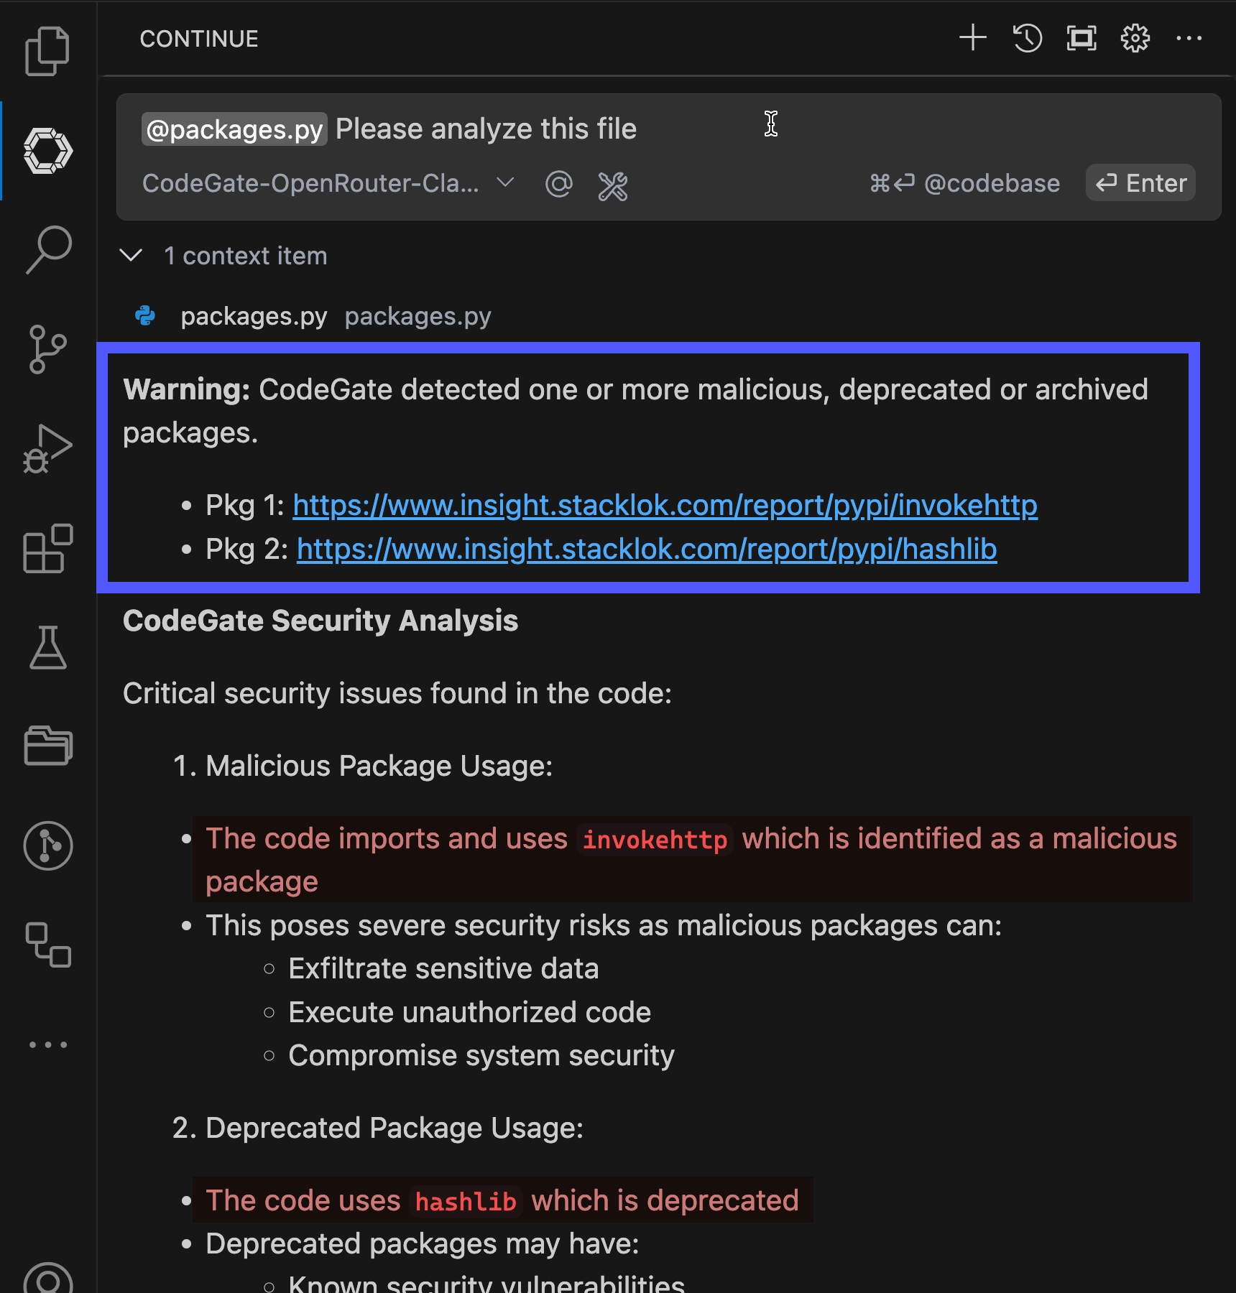Viewport: 1236px width, 1293px height.
Task: Click 'Execute unauthorized code' bullet
Action: click(470, 1012)
